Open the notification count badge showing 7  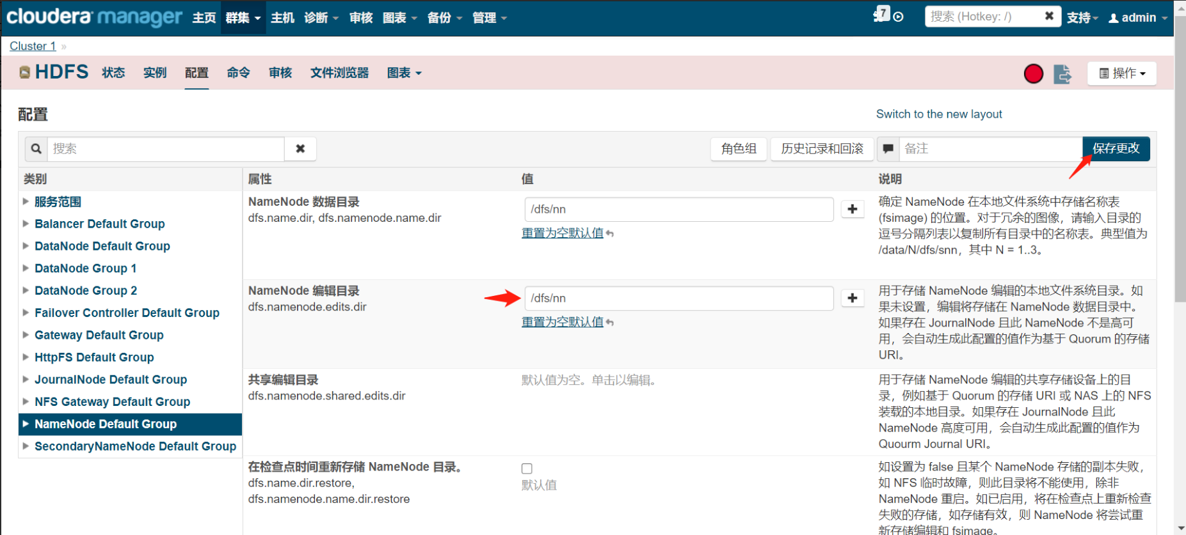click(882, 13)
